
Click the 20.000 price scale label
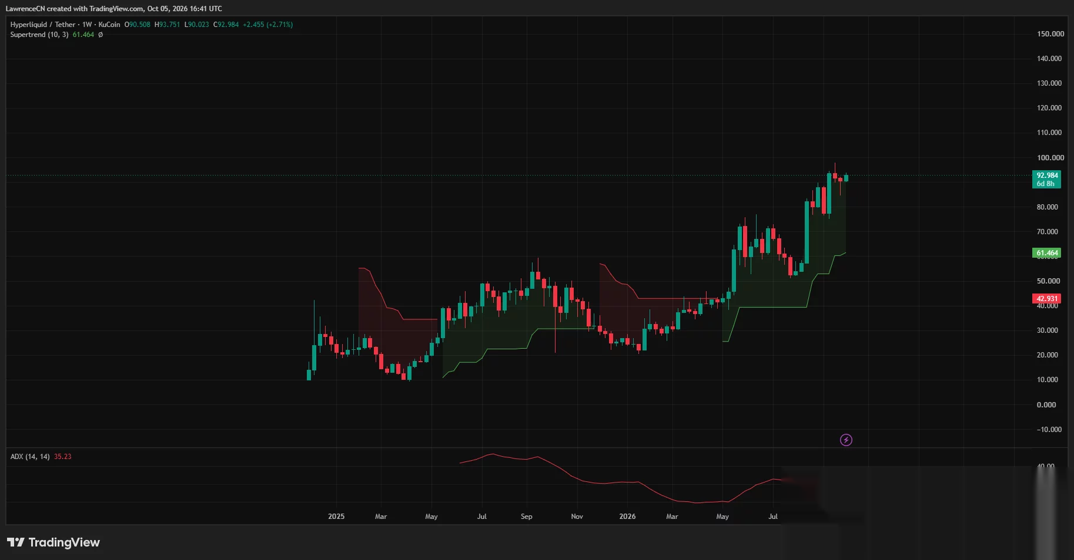point(1048,355)
